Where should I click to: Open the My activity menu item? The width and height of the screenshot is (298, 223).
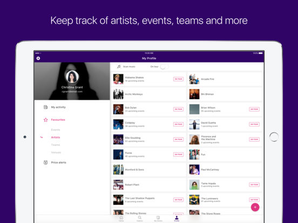tap(58, 107)
